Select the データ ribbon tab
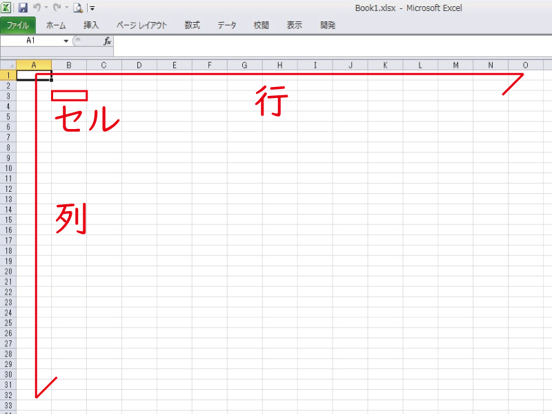552x414 pixels. (226, 26)
